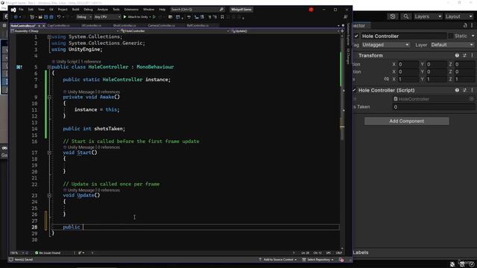Click the Visual Studio search box
This screenshot has width=477, height=268.
197,10
